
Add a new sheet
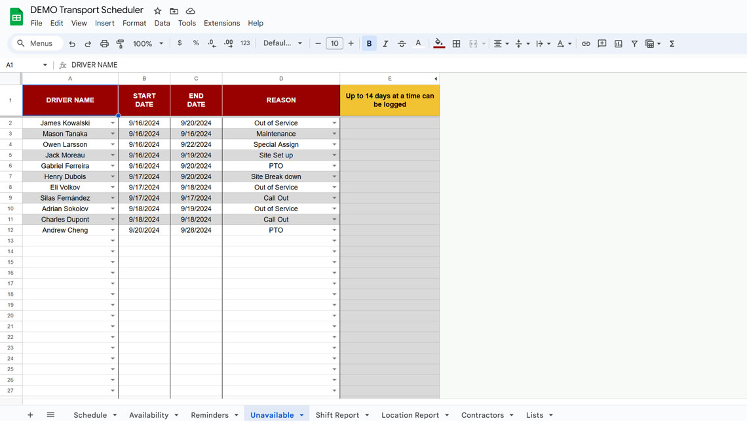pyautogui.click(x=30, y=415)
